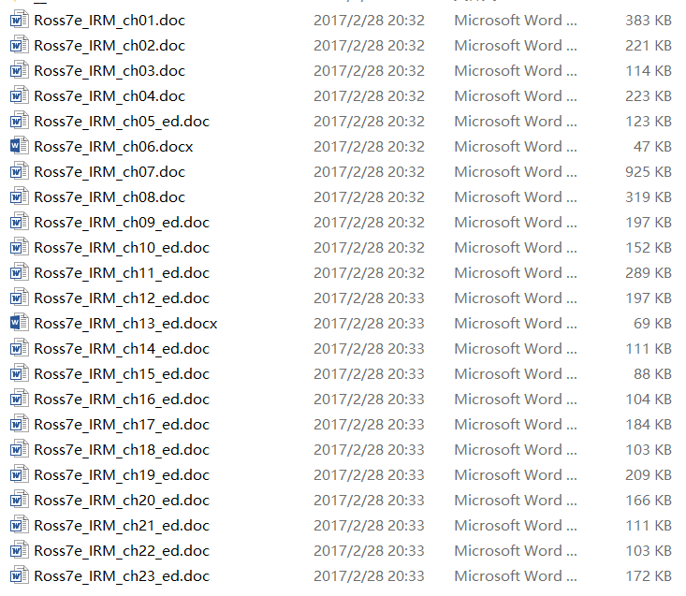Click the file name Ross7e_IRM_ch03.doc
The height and width of the screenshot is (596, 686).
[x=109, y=71]
